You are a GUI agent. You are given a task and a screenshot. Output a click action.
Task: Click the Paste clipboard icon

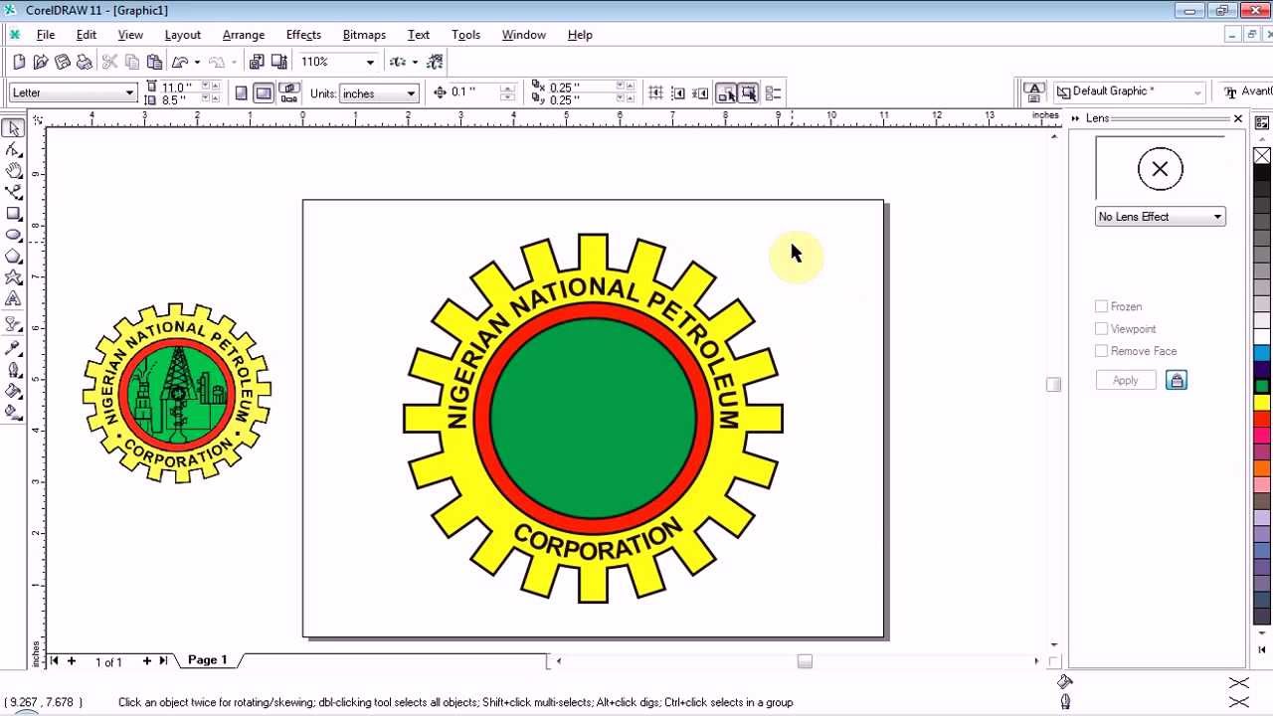154,62
